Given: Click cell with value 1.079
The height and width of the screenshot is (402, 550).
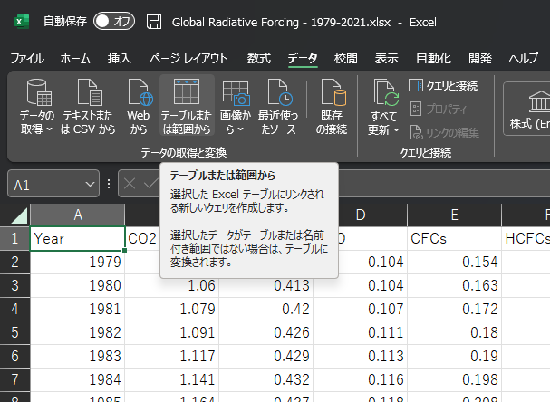Looking at the screenshot, I should (x=172, y=309).
